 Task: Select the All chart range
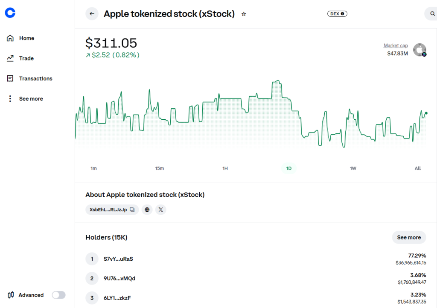(x=418, y=168)
